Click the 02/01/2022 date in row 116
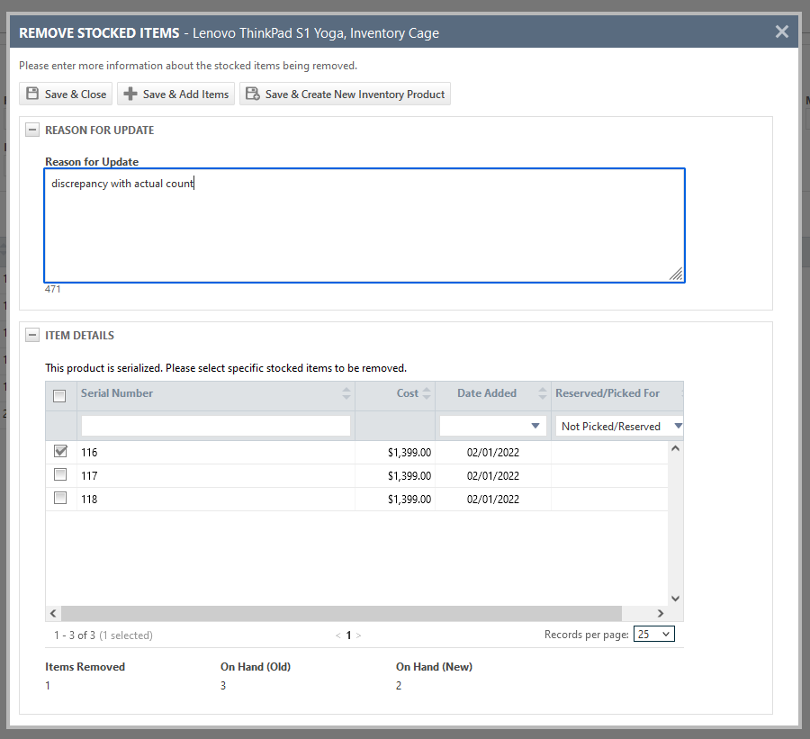 click(493, 453)
